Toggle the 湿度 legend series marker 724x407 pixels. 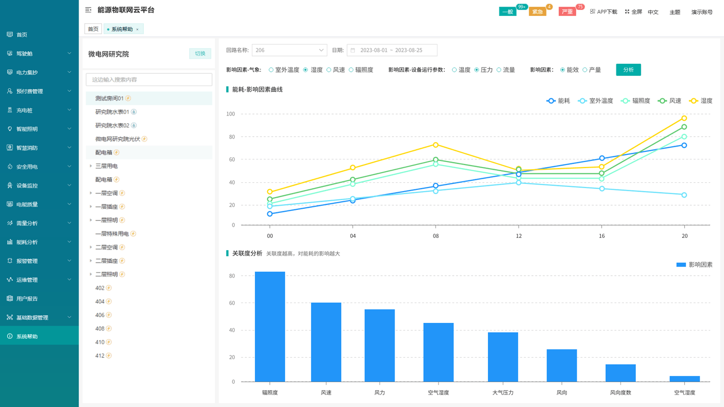tap(693, 101)
